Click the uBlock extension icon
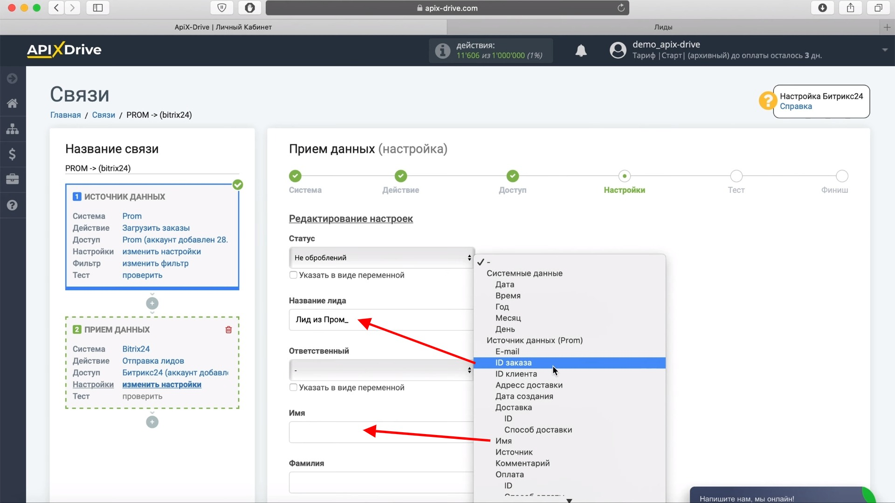This screenshot has width=895, height=503. (x=250, y=7)
